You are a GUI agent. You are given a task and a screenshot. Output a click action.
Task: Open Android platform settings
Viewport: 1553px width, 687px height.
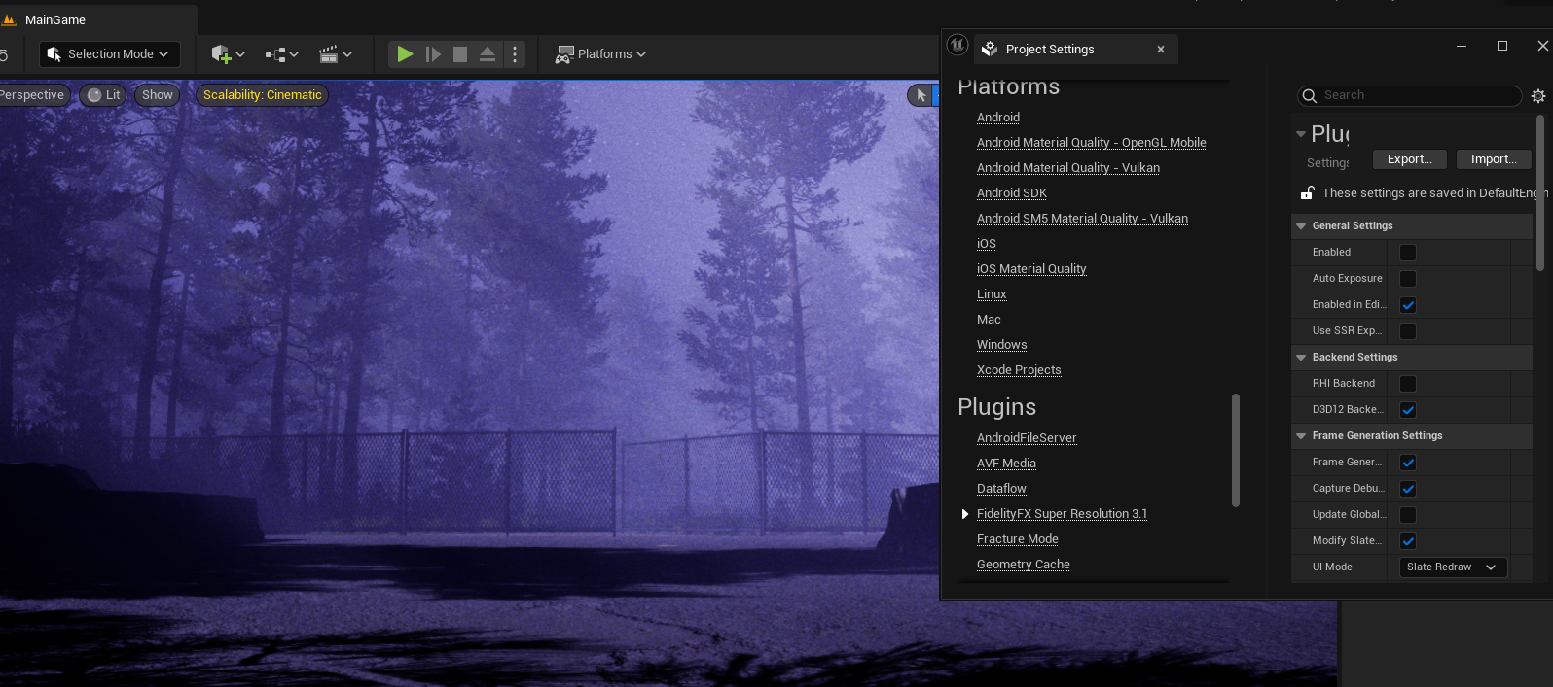coord(998,118)
